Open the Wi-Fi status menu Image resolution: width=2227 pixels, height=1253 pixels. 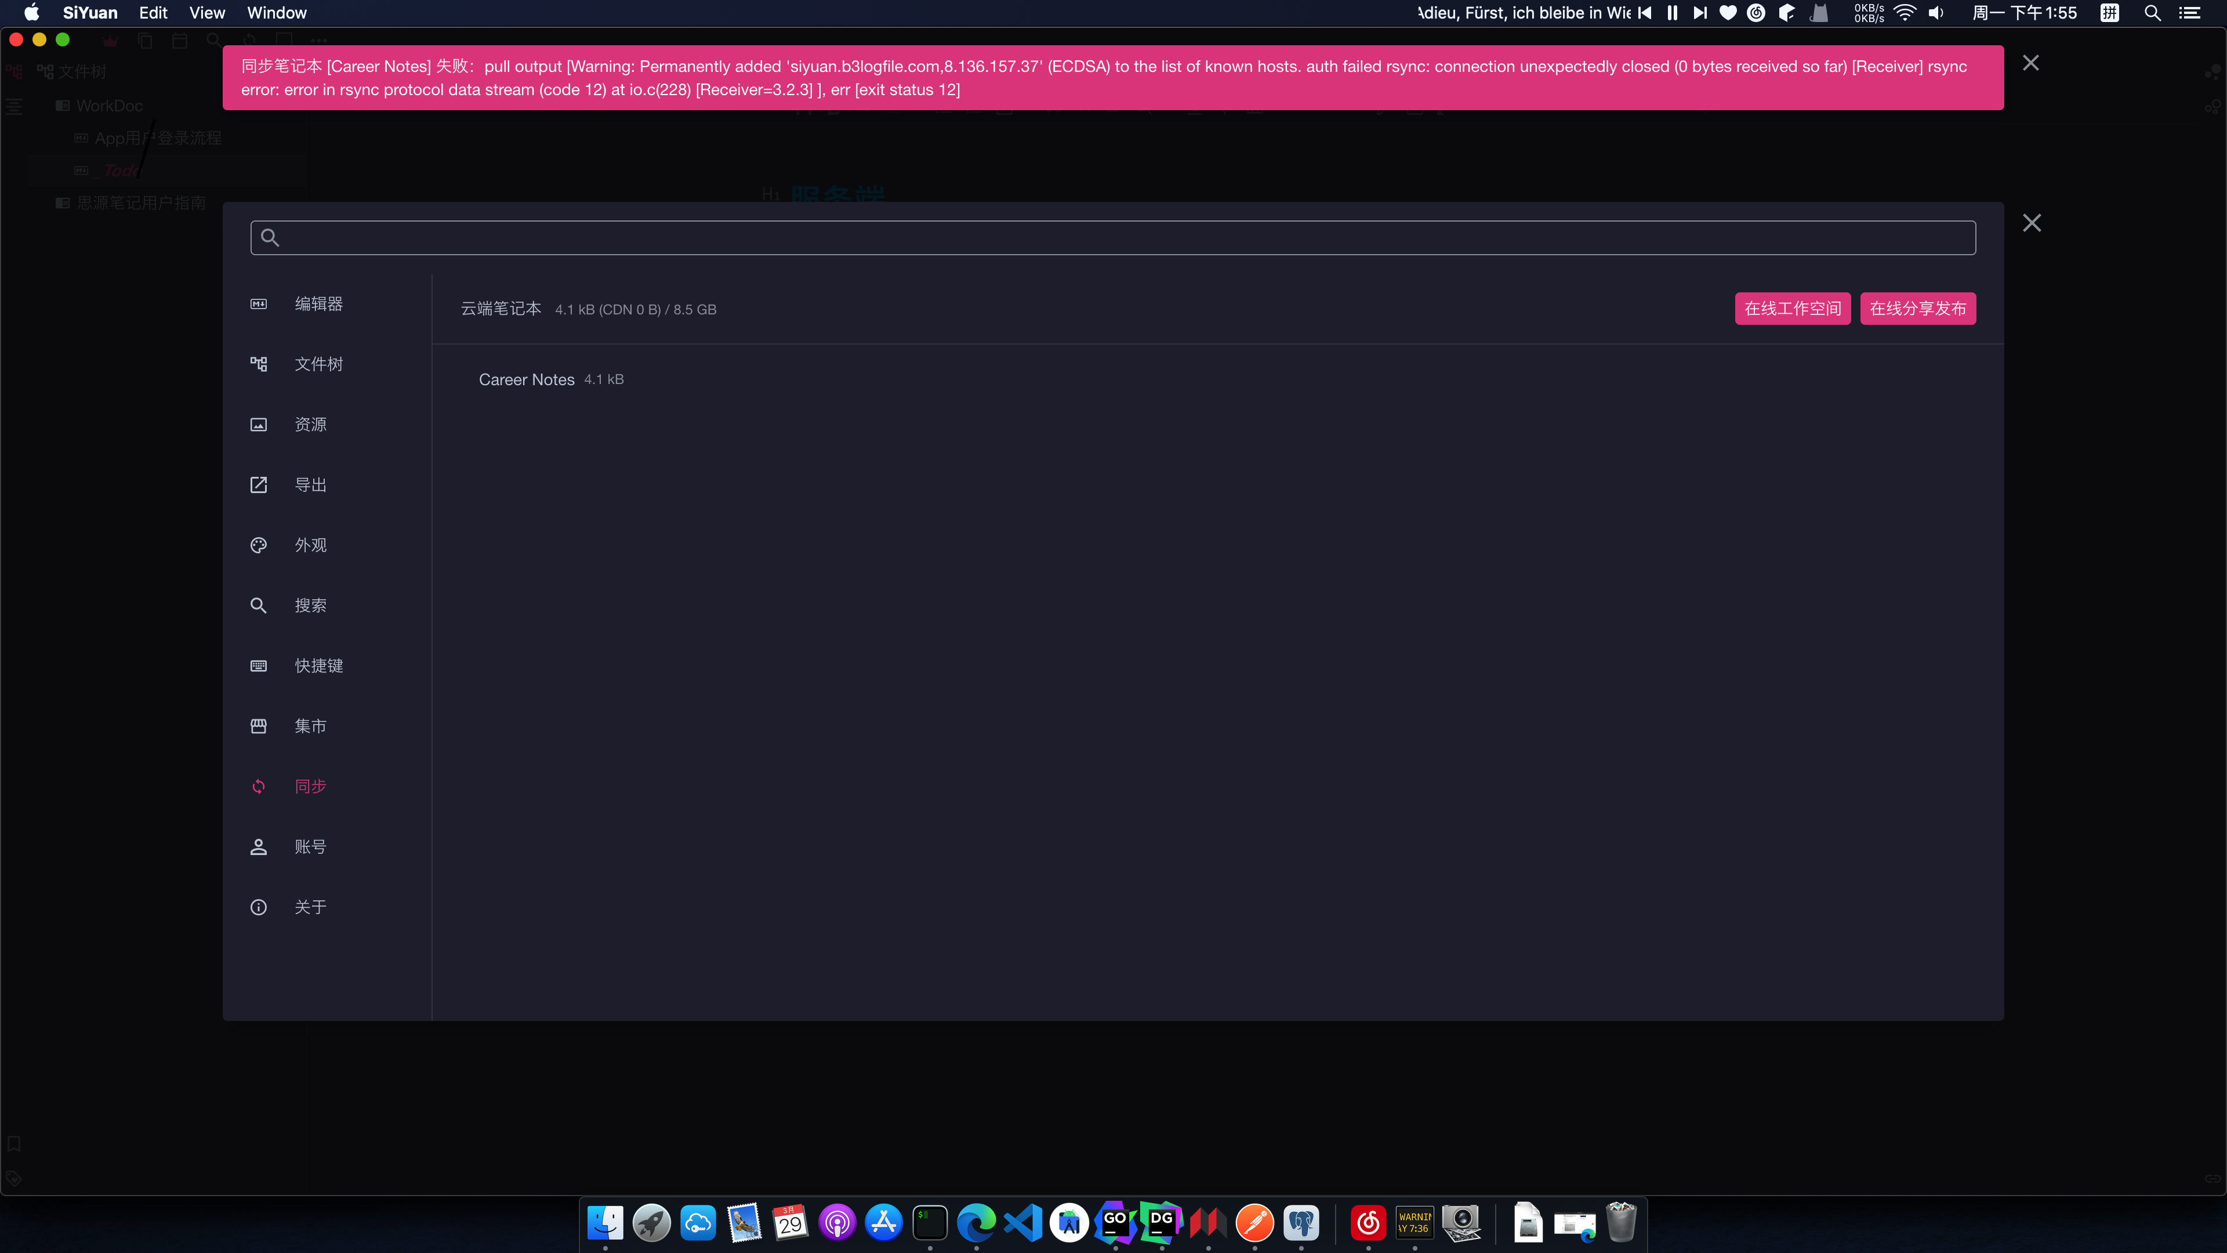(1905, 13)
